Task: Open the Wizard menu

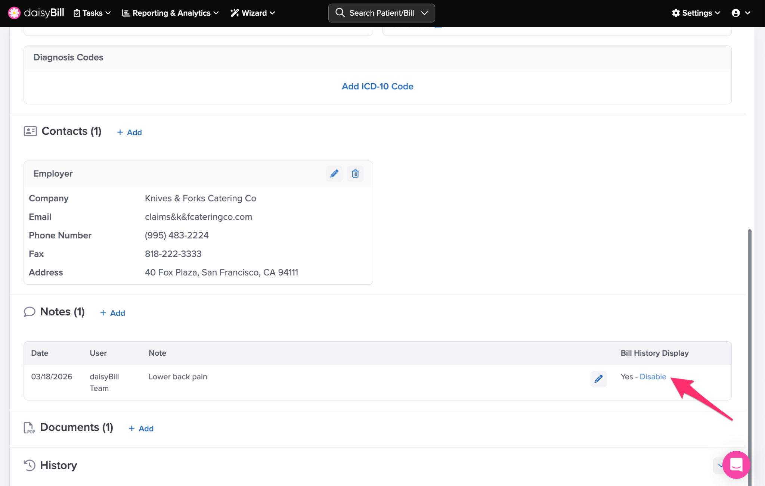Action: 253,13
